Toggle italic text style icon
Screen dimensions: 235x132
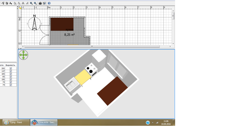coord(27,3)
